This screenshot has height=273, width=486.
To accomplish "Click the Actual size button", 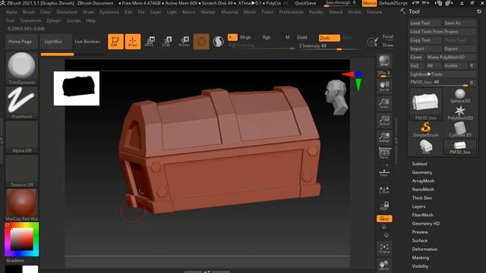I will tap(384, 121).
